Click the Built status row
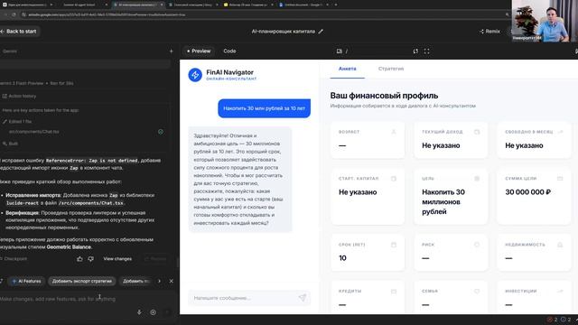578x325 pixels. (10, 144)
